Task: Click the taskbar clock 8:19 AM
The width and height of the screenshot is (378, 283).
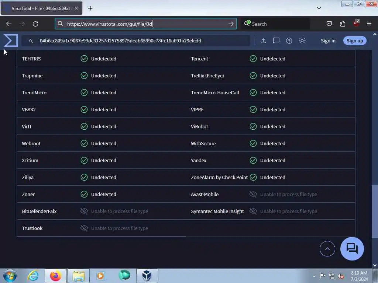Action: click(359, 273)
